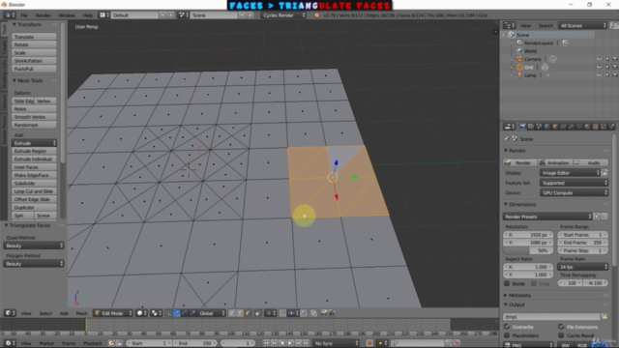Expand the Metadata panel
This screenshot has height=348, width=619.
point(519,295)
